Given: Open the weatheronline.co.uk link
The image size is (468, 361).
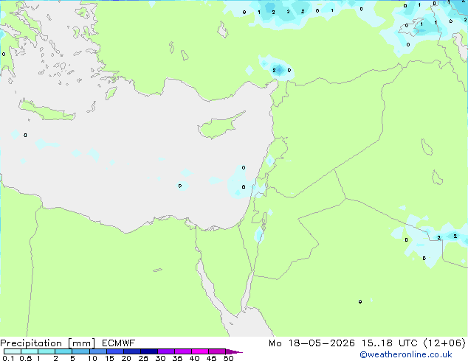Looking at the screenshot, I should (x=406, y=354).
